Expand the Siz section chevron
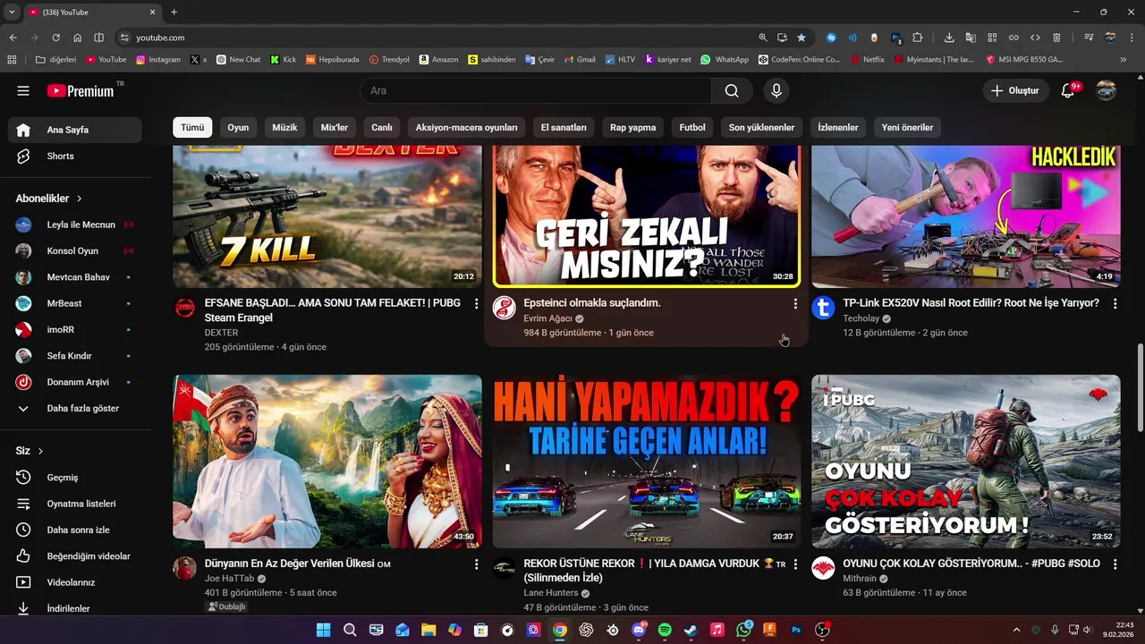 pos(40,452)
